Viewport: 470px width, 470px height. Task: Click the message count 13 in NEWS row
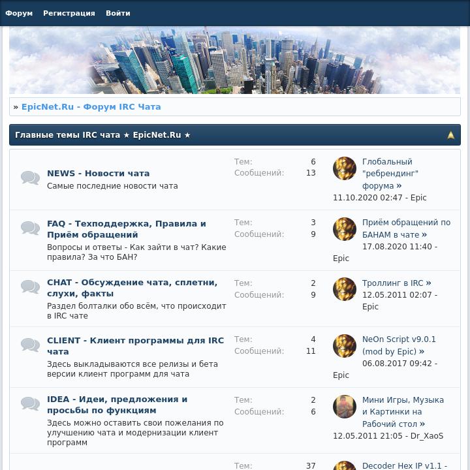point(311,173)
